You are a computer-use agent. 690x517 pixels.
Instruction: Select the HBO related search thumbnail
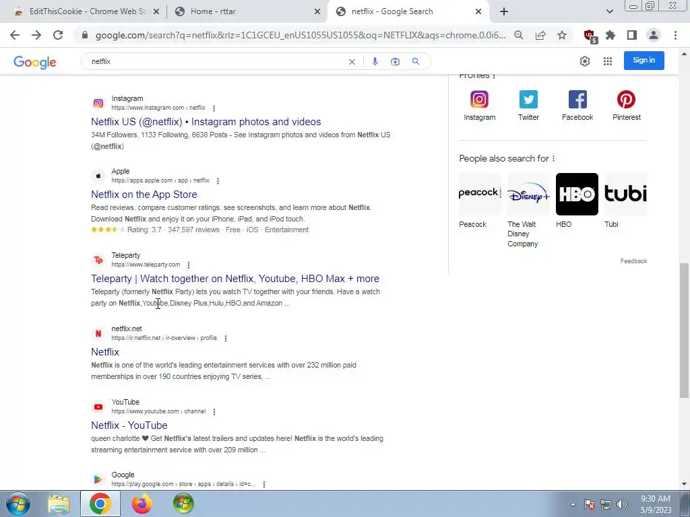coord(577,194)
